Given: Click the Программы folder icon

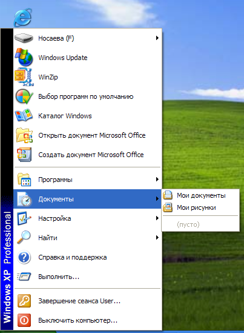Looking at the screenshot, I should coord(24,180).
